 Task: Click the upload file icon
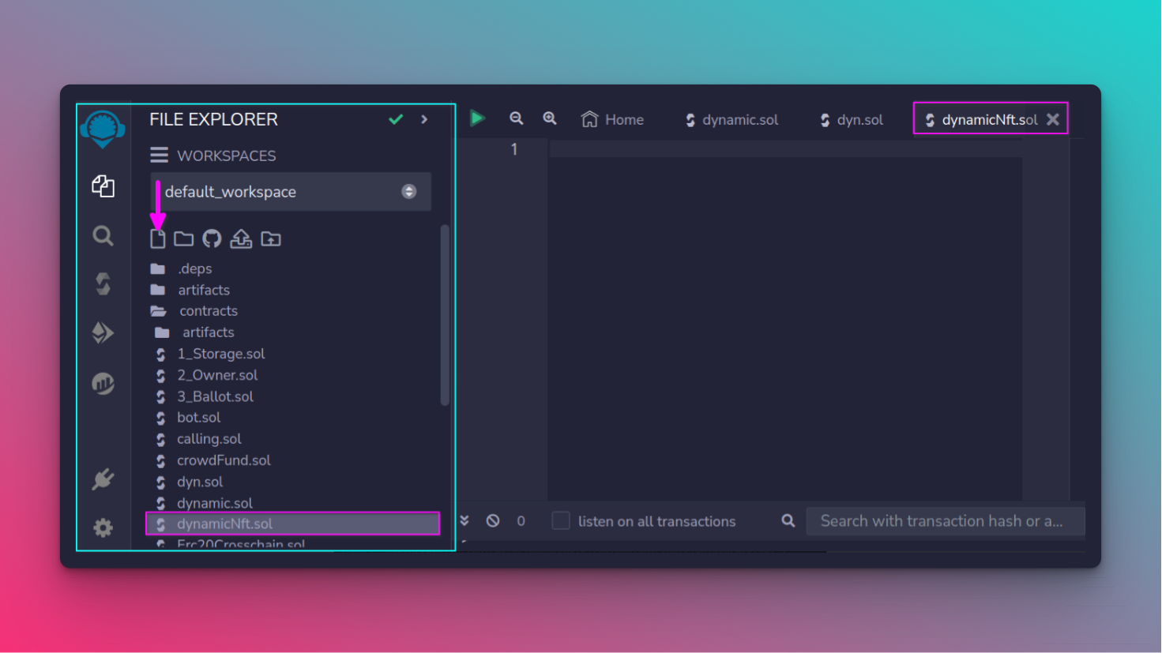tap(241, 238)
